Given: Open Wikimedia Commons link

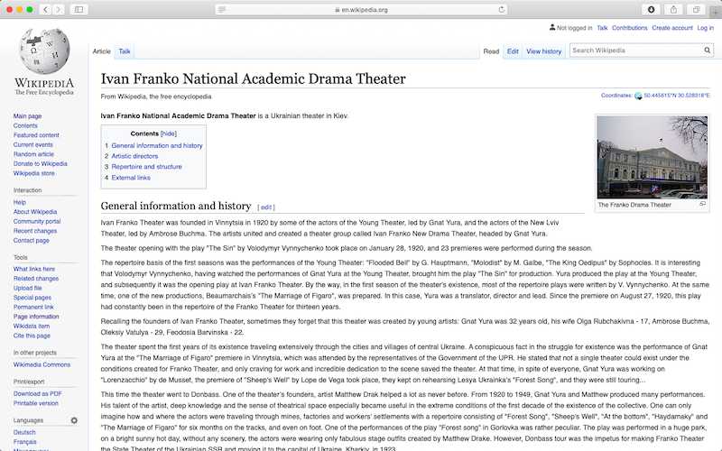Looking at the screenshot, I should (42, 364).
